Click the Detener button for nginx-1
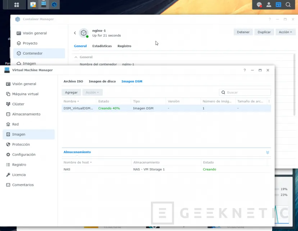This screenshot has height=231, width=298. point(243,32)
